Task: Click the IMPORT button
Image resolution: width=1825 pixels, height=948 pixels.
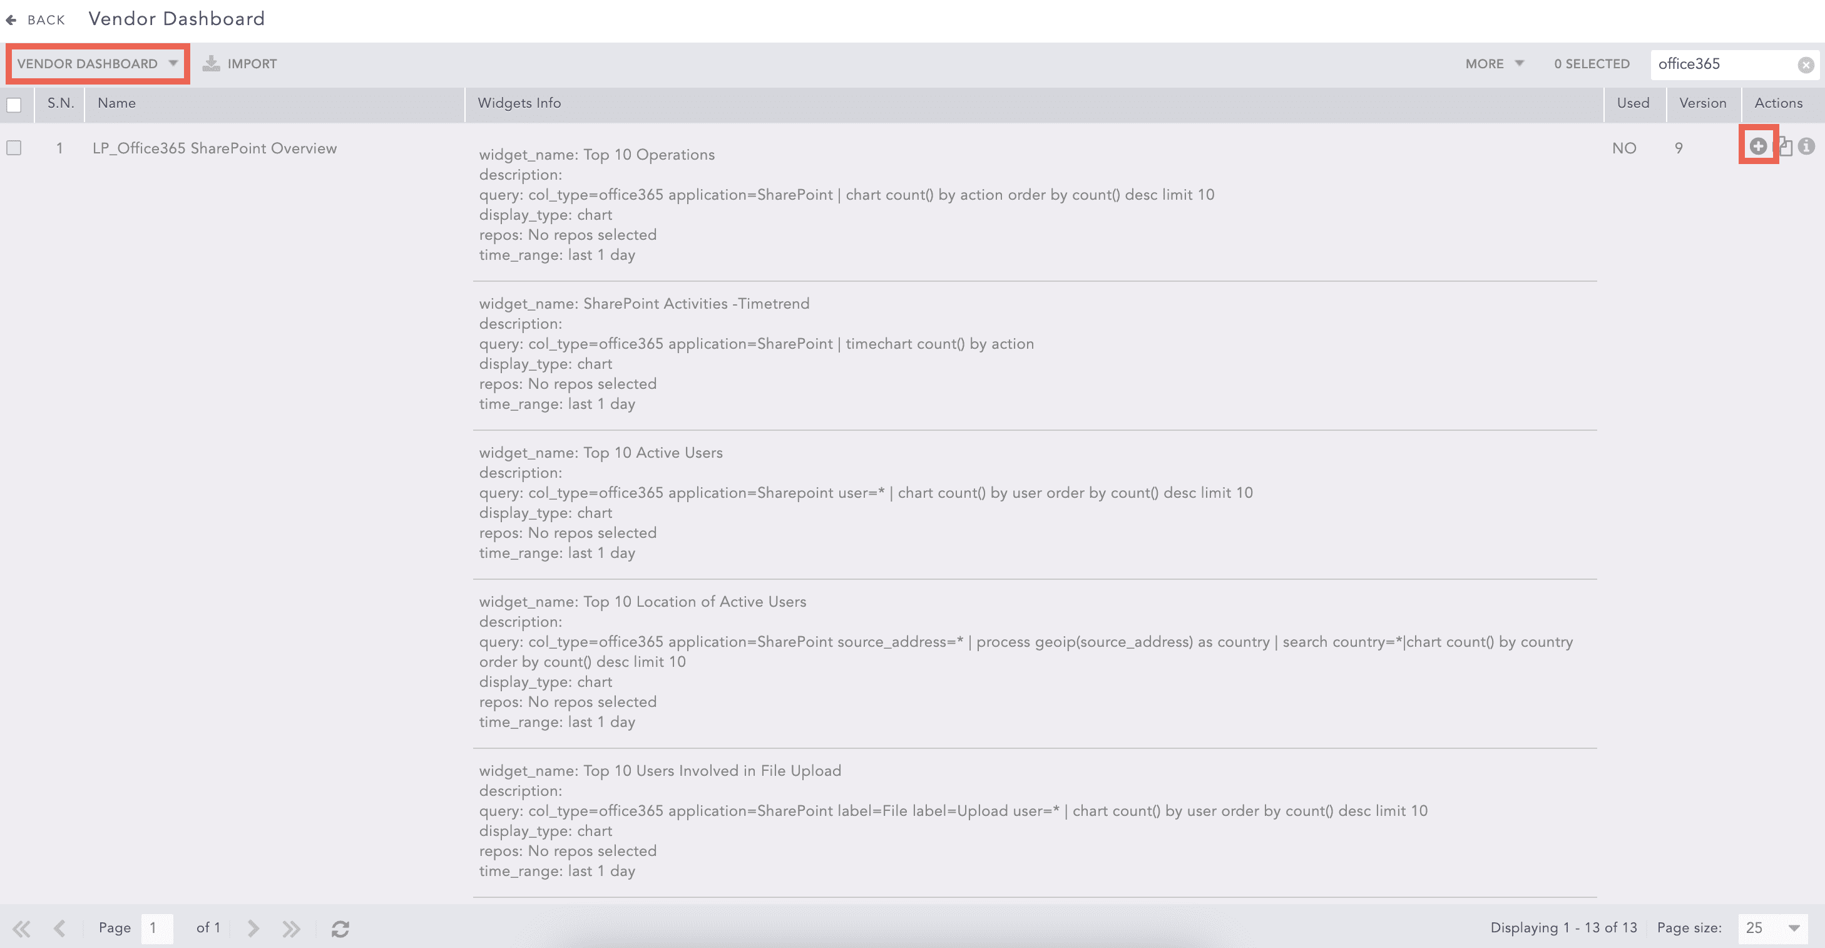Action: 240,64
